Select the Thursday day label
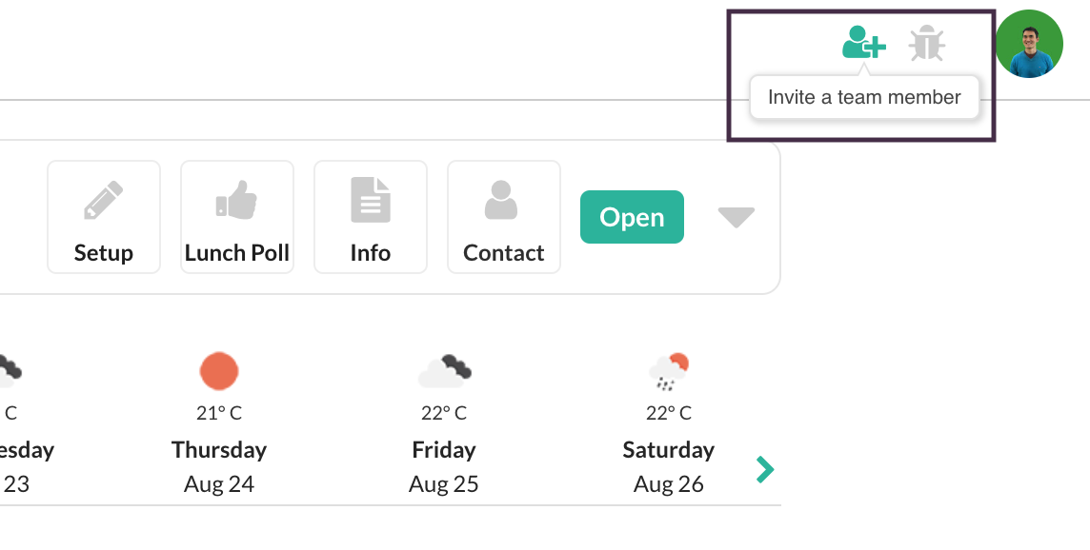This screenshot has height=550, width=1090. (219, 449)
